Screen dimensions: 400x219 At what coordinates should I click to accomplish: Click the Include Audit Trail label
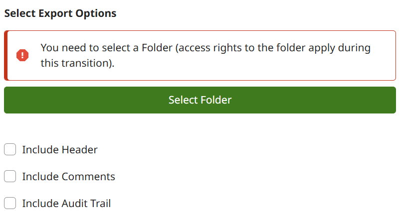point(66,203)
